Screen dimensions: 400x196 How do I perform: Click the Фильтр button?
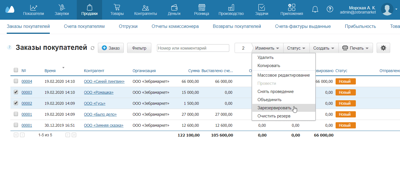coord(139,48)
